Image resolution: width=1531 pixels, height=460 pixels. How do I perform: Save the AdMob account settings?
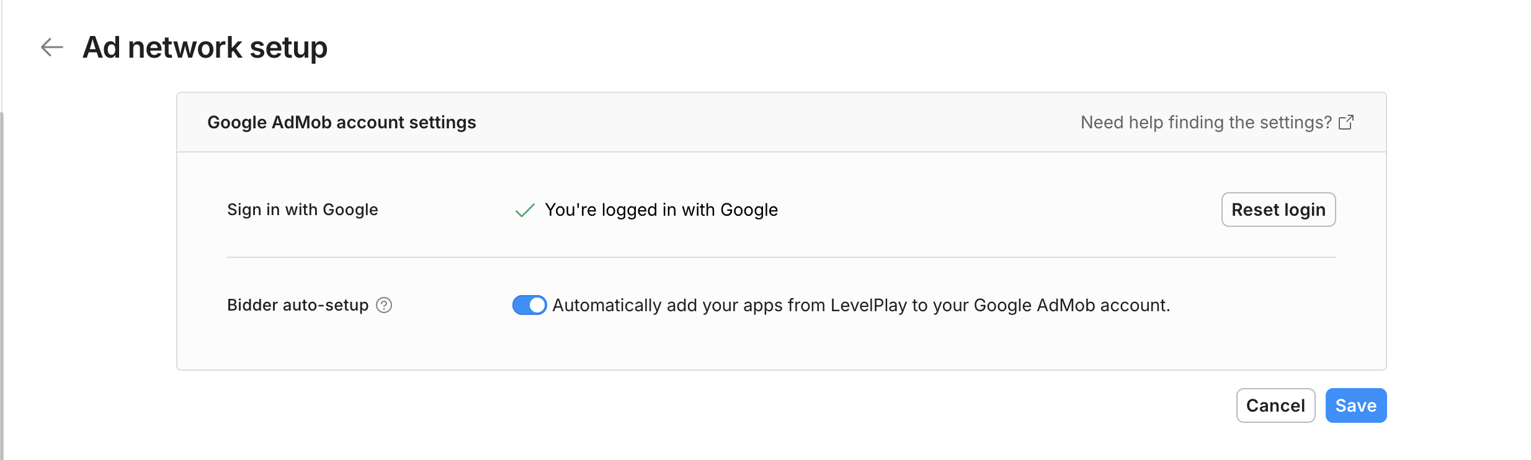point(1355,405)
